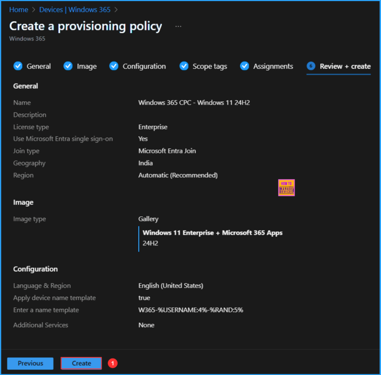Open the ellipsis more options menu
381x375 pixels.
[x=178, y=26]
